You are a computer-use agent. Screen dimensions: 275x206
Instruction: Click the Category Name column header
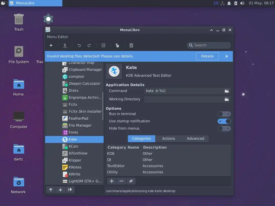point(123,147)
